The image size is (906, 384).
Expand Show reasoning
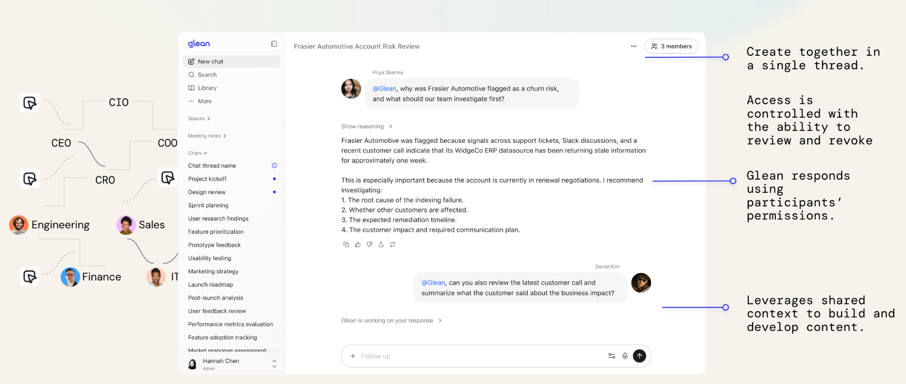tap(367, 127)
